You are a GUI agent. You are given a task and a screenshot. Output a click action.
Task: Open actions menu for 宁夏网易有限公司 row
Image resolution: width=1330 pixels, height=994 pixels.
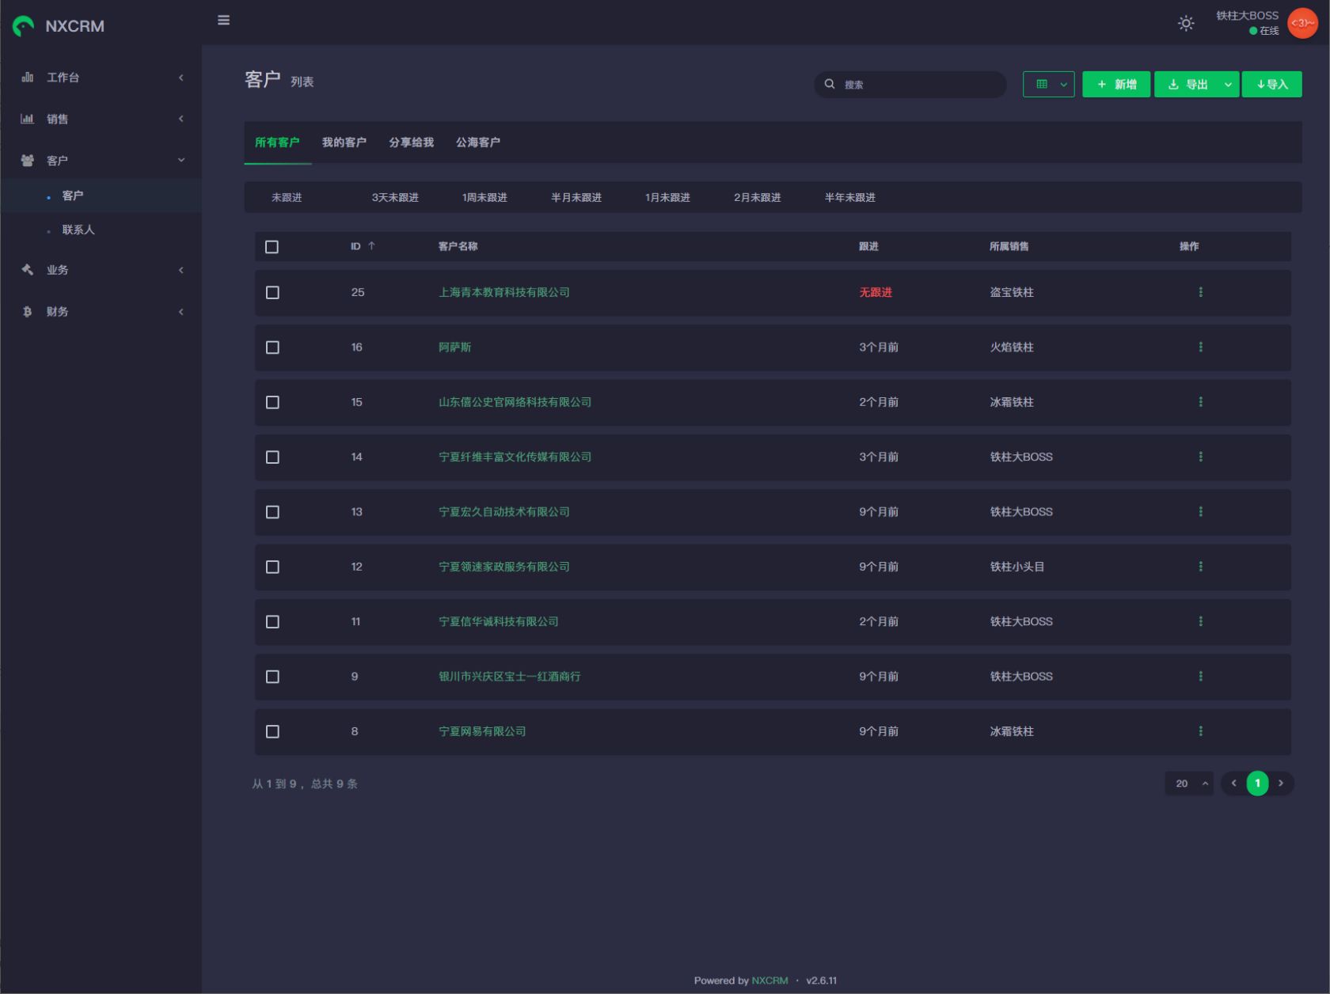click(1200, 731)
